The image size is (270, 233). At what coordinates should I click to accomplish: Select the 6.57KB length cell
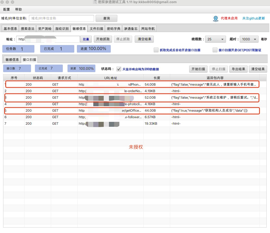(157, 117)
